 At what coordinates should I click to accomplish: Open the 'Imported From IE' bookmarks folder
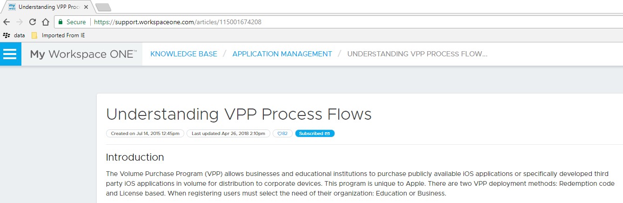coord(58,35)
